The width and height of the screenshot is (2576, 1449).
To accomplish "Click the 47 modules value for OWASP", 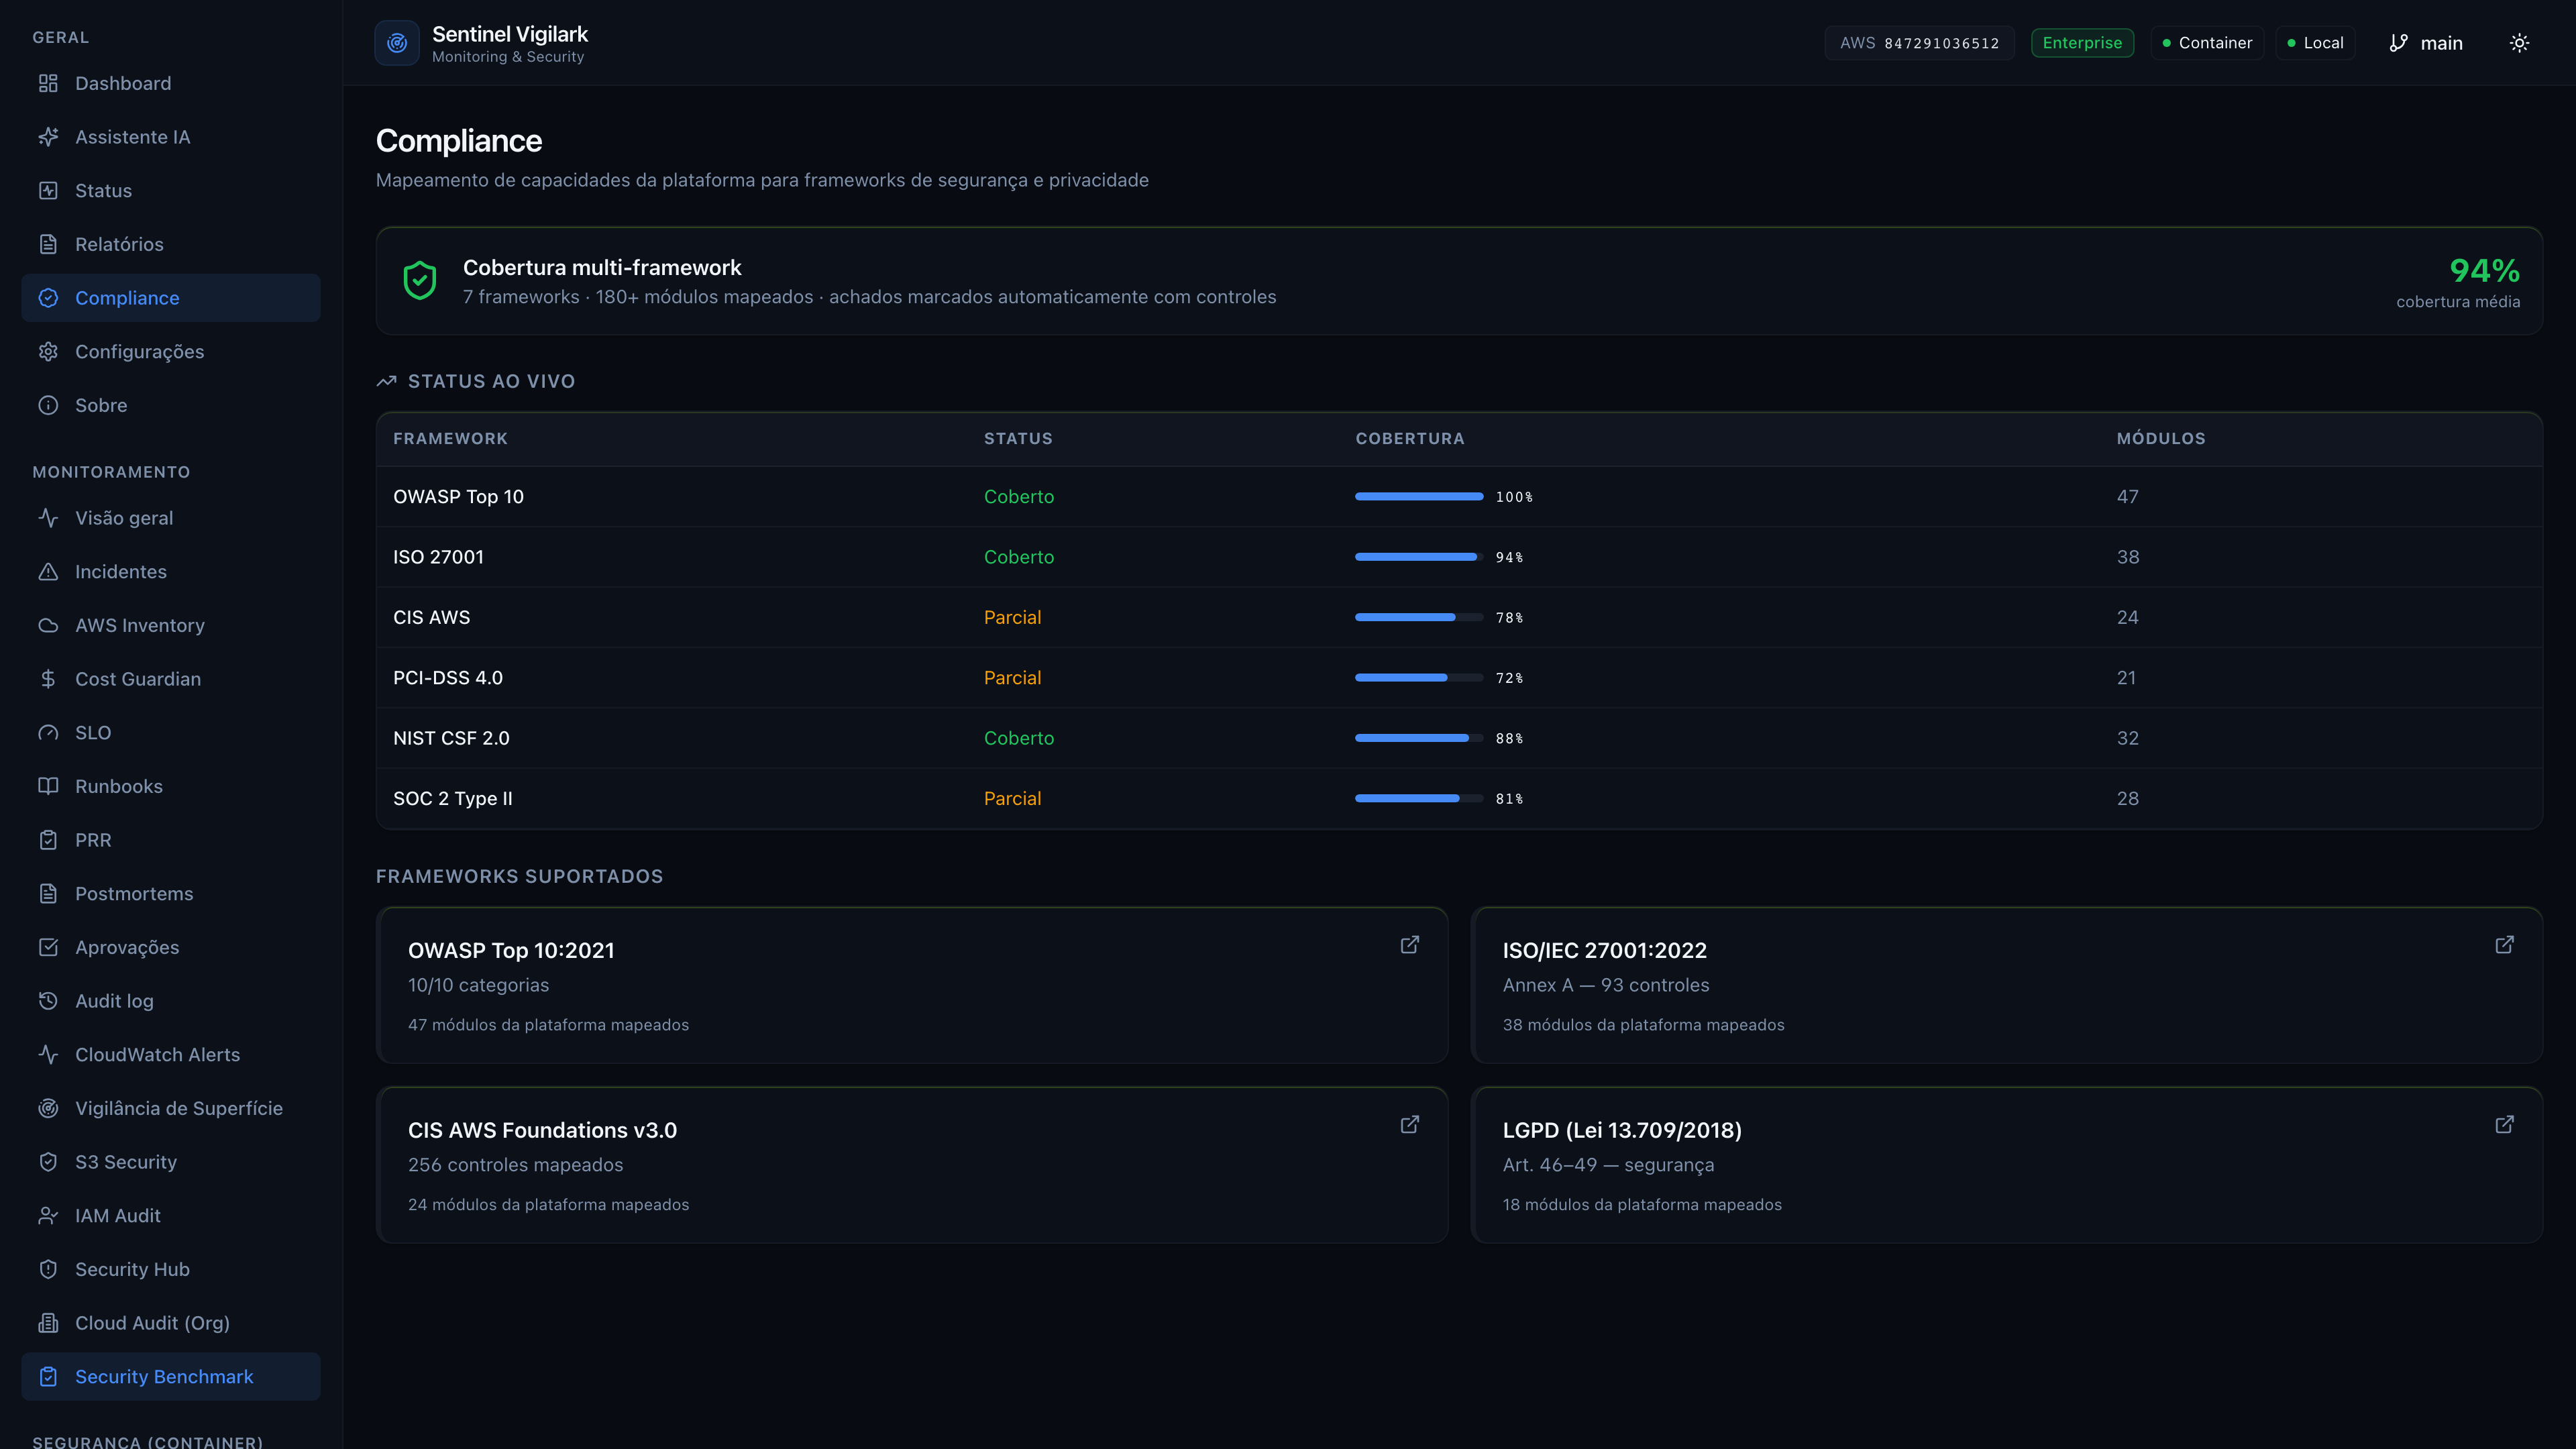I will pos(2127,497).
